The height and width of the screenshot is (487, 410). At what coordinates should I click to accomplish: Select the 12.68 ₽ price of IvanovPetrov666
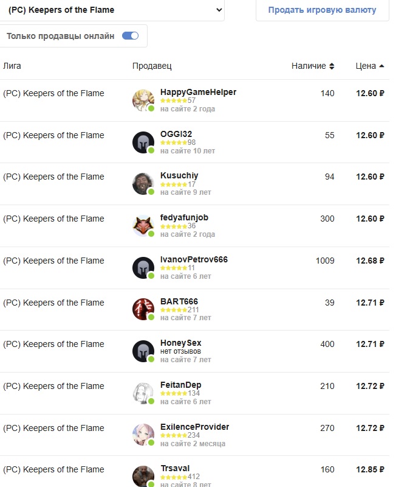(x=370, y=261)
